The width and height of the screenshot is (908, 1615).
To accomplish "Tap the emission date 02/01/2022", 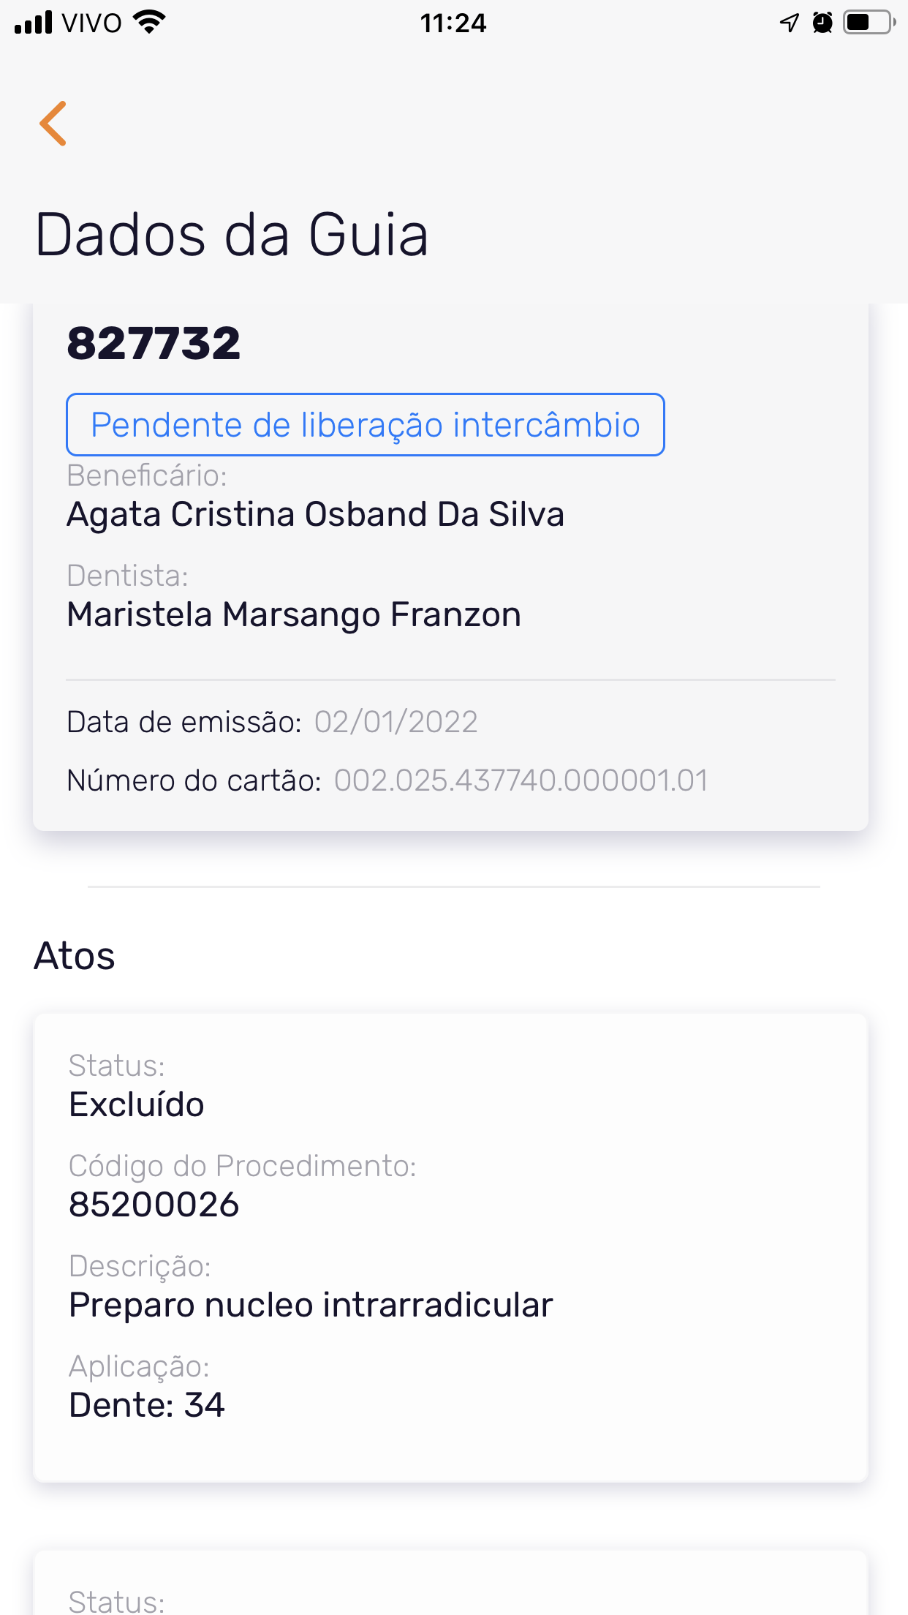I will pos(396,722).
